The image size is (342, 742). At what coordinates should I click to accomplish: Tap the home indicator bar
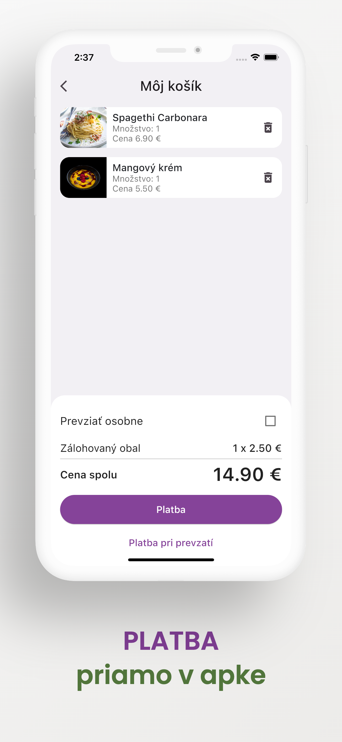click(171, 560)
